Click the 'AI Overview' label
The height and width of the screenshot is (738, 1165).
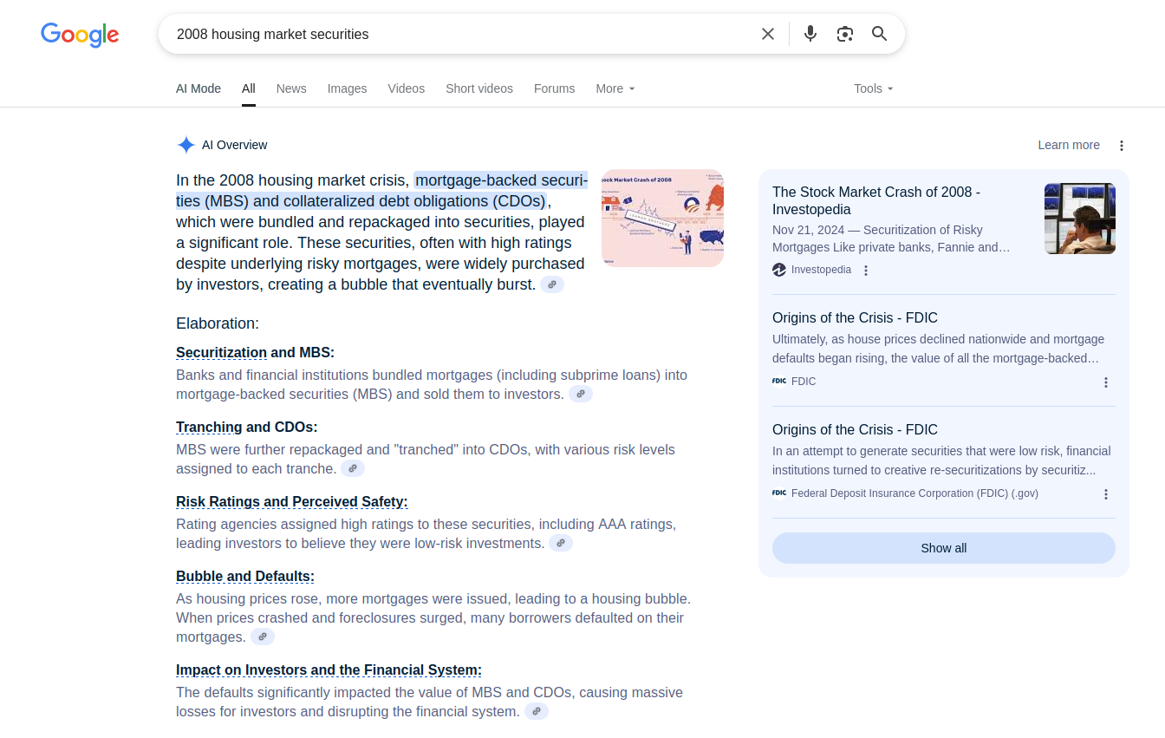235,145
